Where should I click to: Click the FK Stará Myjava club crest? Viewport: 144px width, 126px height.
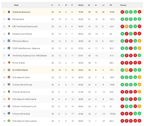[9, 70]
